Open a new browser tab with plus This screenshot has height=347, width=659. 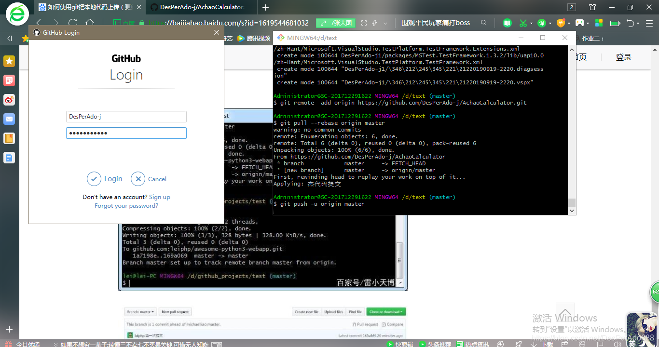pos(265,7)
